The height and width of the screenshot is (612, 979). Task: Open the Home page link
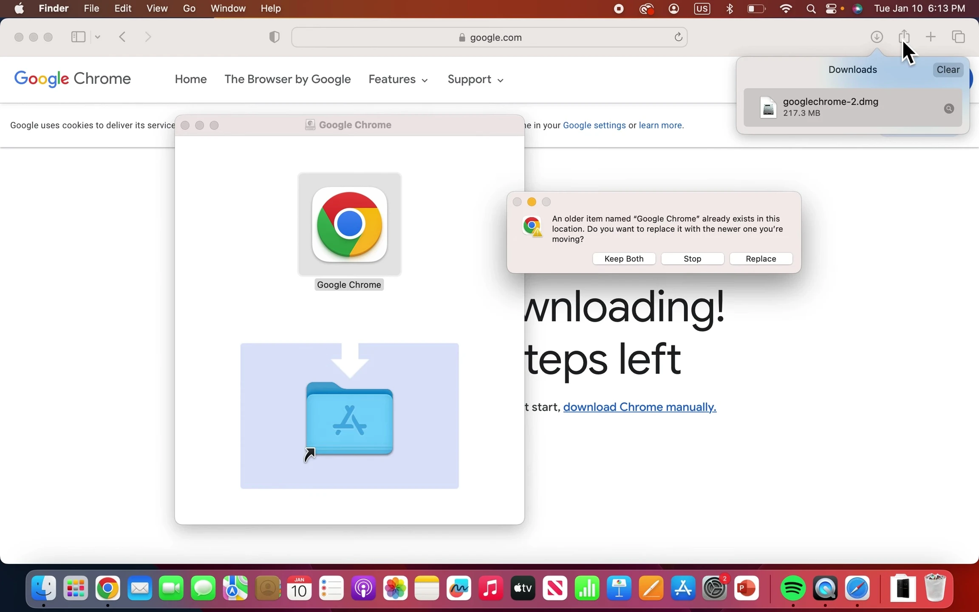[191, 79]
